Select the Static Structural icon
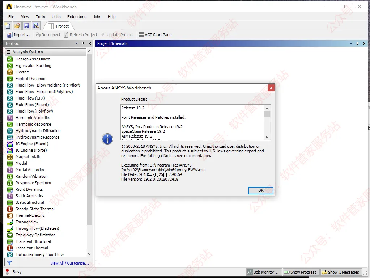This screenshot has height=278, width=370. pos(10,202)
